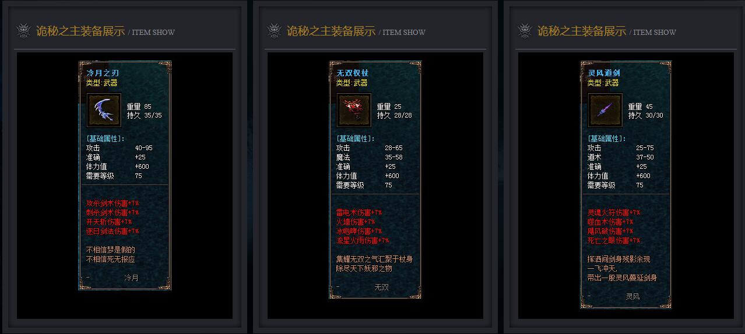Image resolution: width=745 pixels, height=334 pixels.
Task: Click the third panel's 诡秘之主装备展示 heading
Action: click(582, 31)
